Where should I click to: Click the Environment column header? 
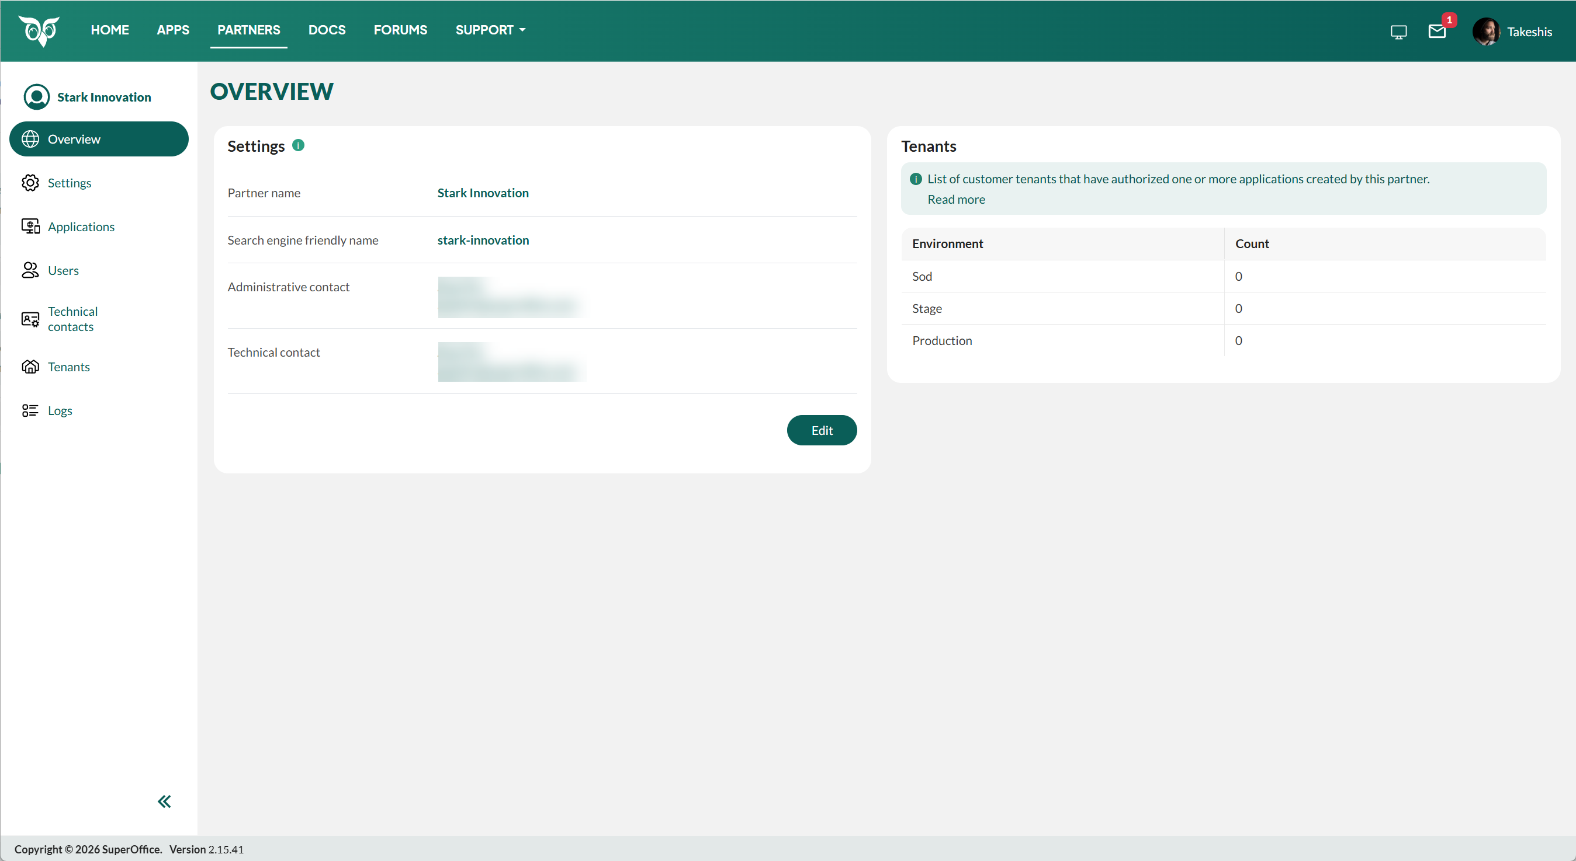(x=948, y=244)
